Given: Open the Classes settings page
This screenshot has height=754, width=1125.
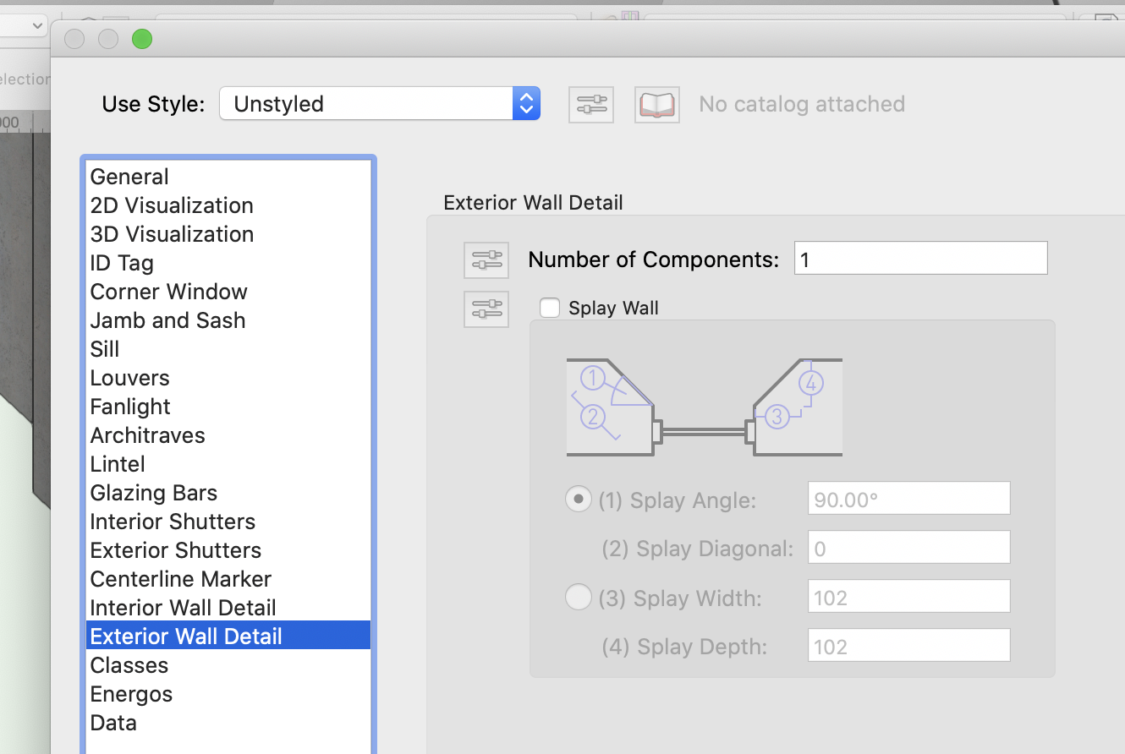Looking at the screenshot, I should pyautogui.click(x=129, y=665).
